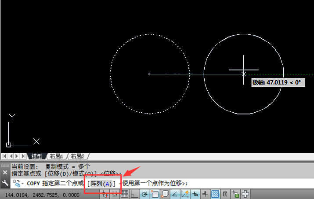Go to next layout tab arrow
Viewport: 314px width, 199px height.
coord(17,156)
